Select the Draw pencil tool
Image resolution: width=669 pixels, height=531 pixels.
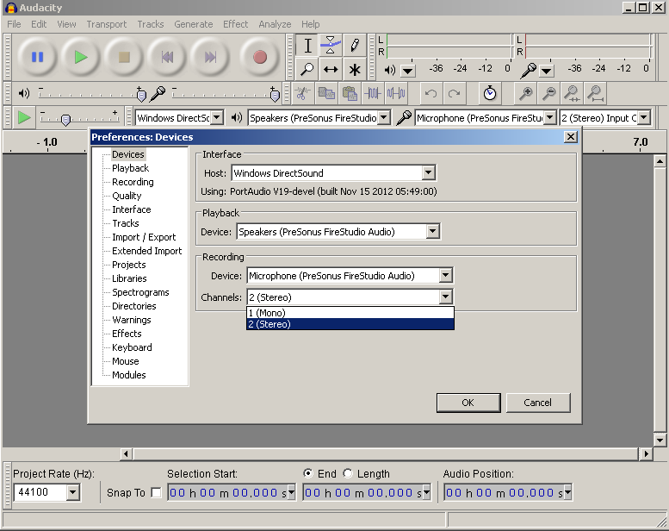click(354, 45)
